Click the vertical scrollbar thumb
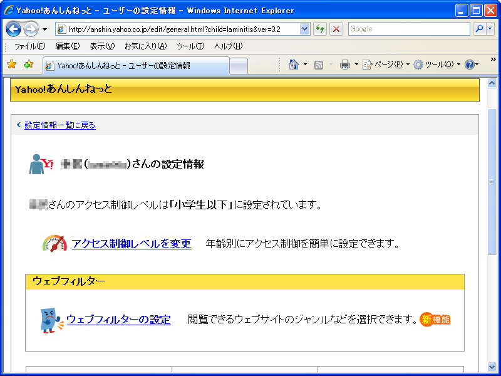The height and width of the screenshot is (376, 501). tap(492, 182)
